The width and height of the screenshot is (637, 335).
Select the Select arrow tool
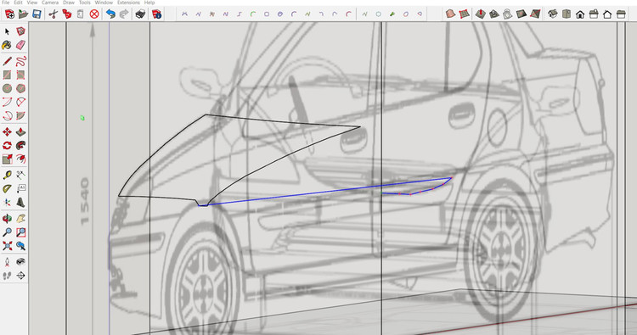tap(7, 31)
